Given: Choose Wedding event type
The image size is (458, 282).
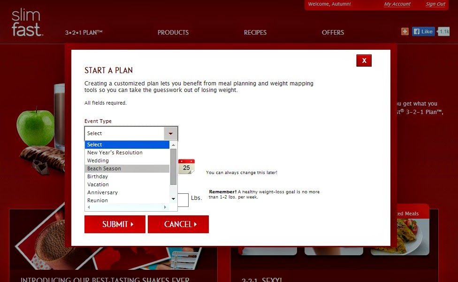Looking at the screenshot, I should tap(127, 160).
